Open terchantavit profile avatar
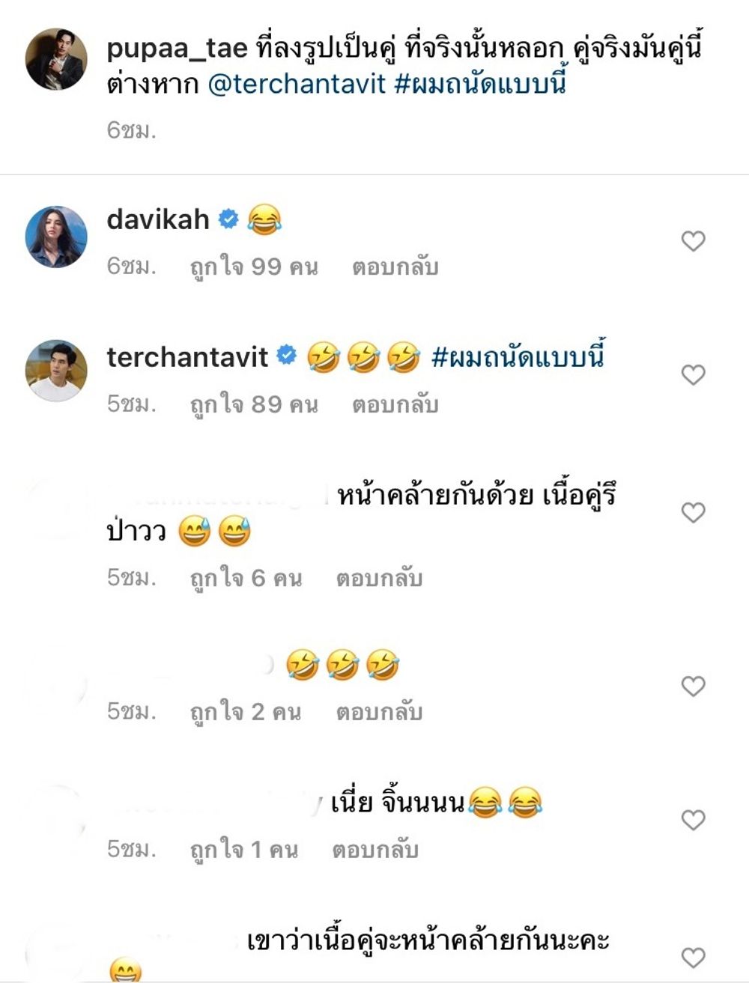Screen dimensions: 749x983 (x=56, y=371)
